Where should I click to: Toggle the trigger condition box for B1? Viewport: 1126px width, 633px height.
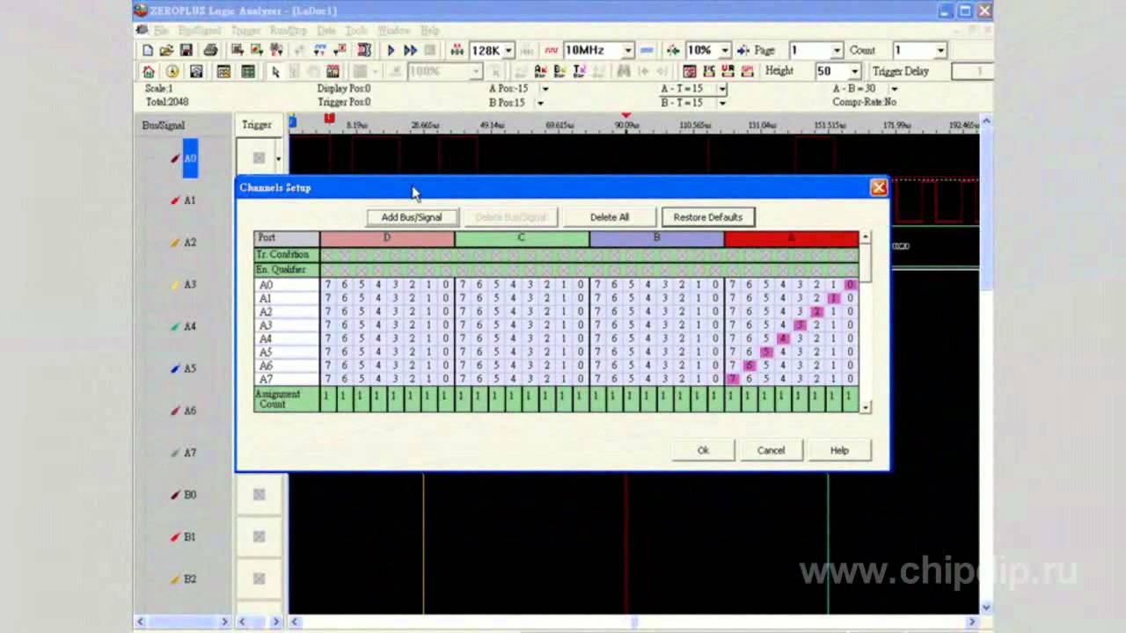259,536
